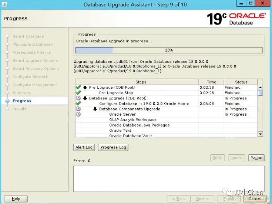Click green checkmark beside Pre Upgrade (CDB Root)
The image size is (272, 204).
[x=78, y=87]
